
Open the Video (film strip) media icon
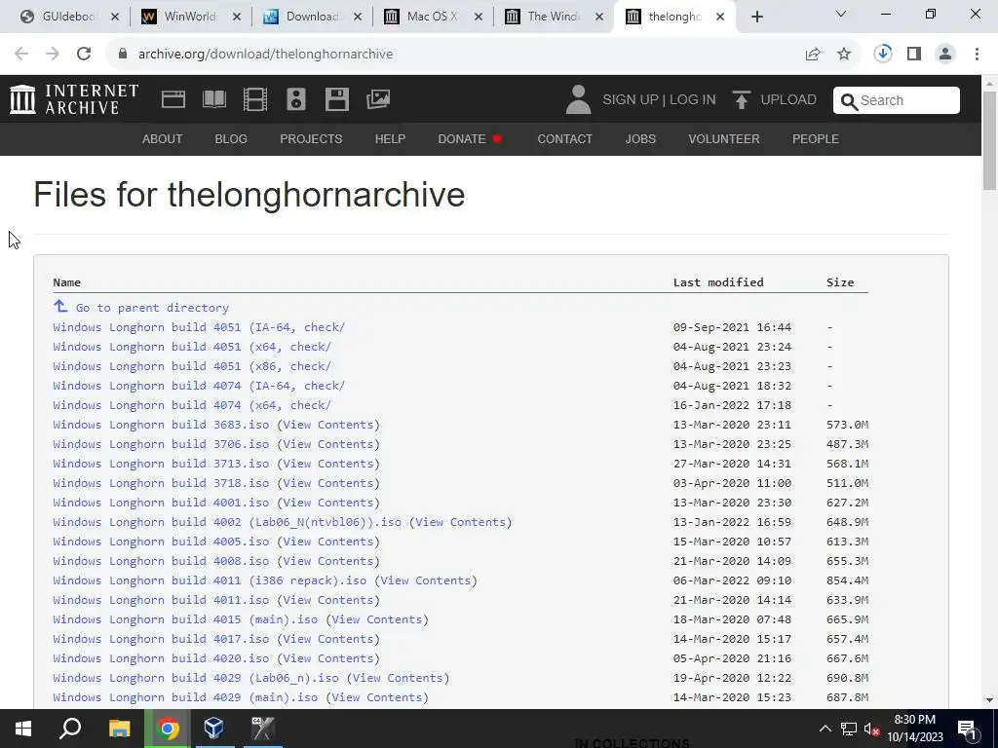(x=255, y=99)
